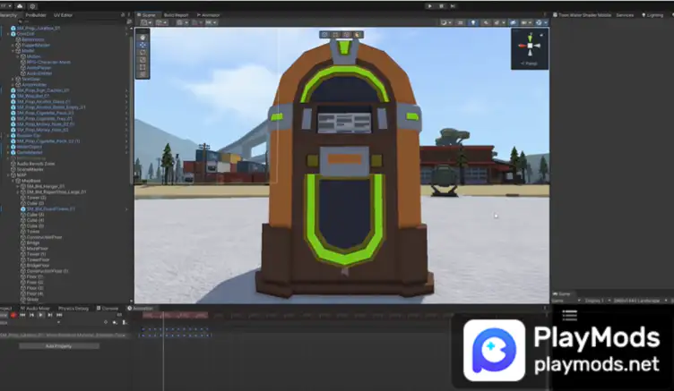The image size is (674, 391).
Task: Click the last ProBuilder select-mode icon above the jukebox
Action: click(358, 35)
